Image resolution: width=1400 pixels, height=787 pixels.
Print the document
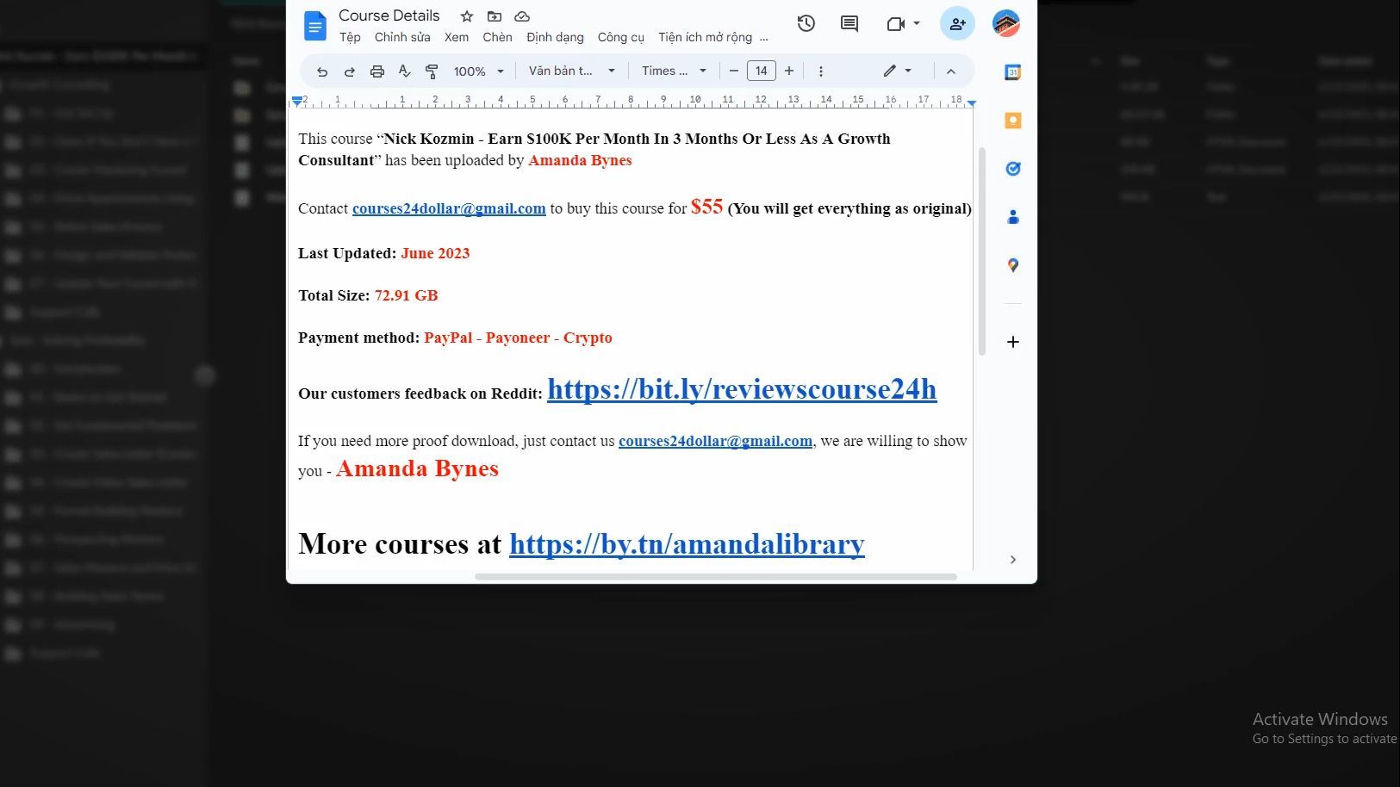pos(377,71)
